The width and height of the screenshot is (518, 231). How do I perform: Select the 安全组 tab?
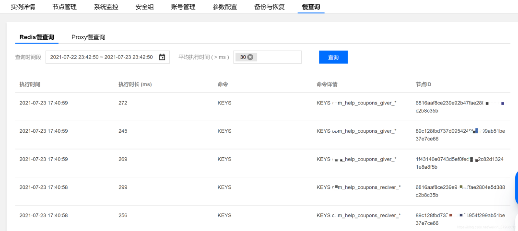[x=144, y=7]
